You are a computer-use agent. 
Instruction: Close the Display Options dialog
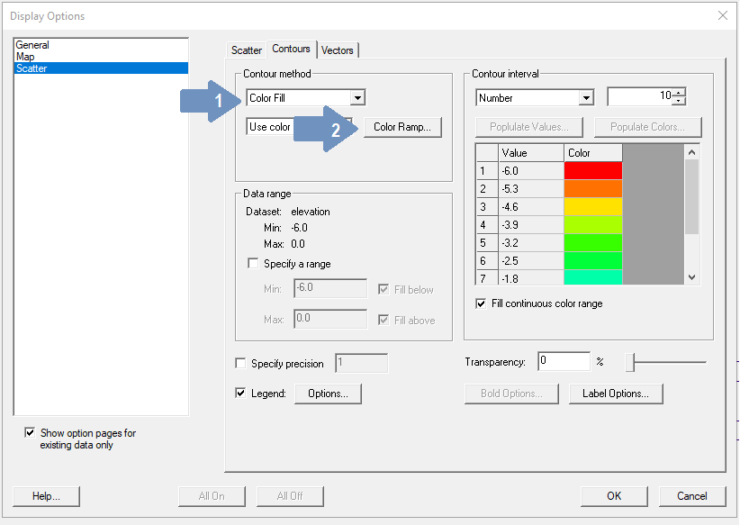pos(723,15)
